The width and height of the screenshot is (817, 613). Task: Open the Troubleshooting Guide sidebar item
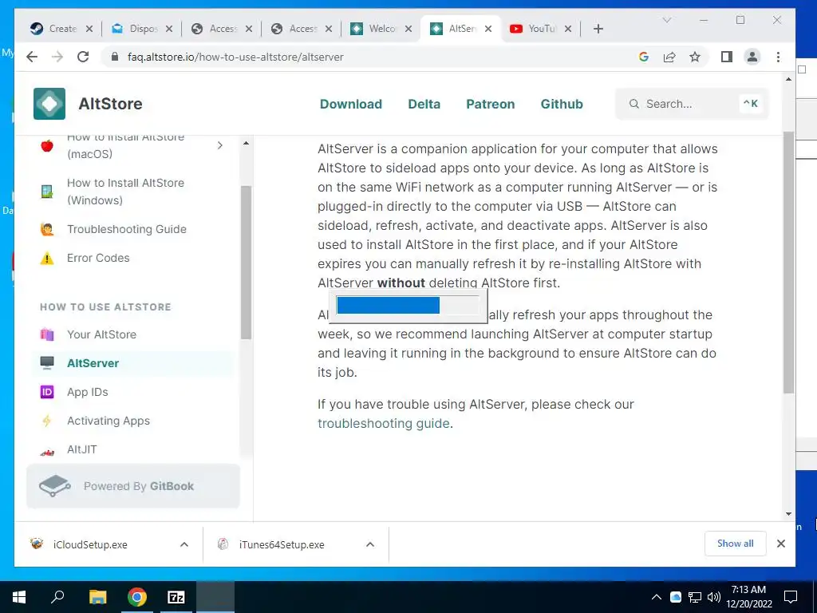tap(127, 229)
